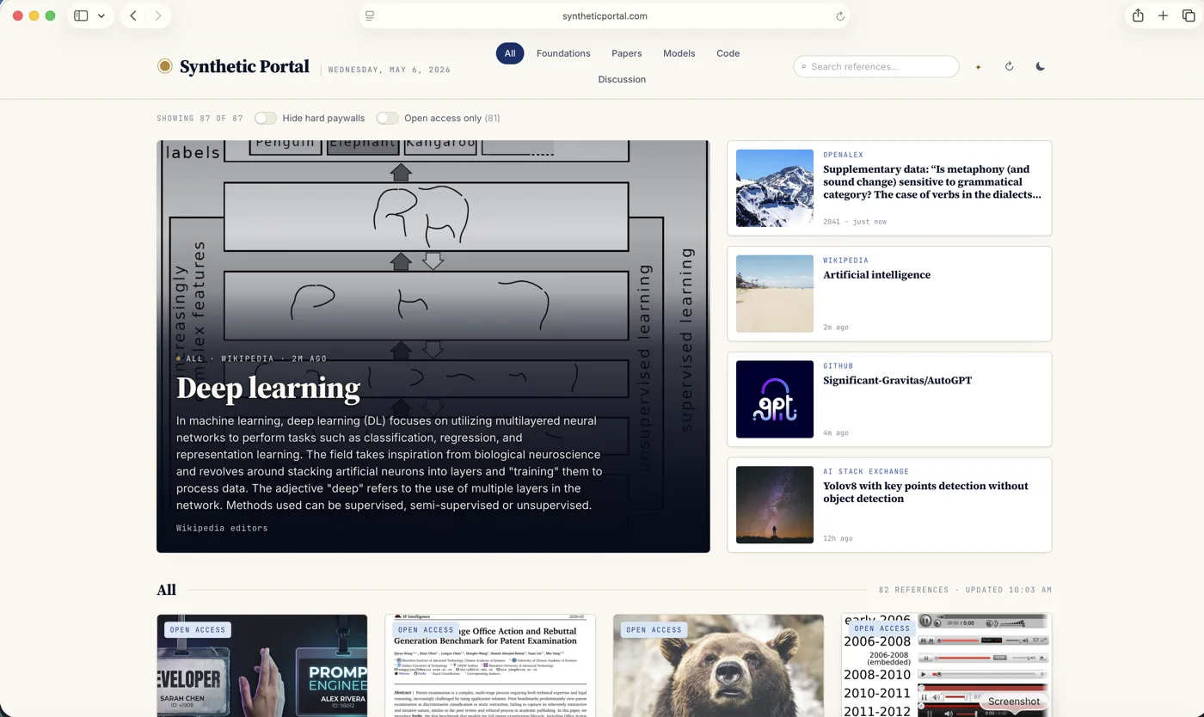
Task: Go to the Discussion tab
Action: coord(622,79)
